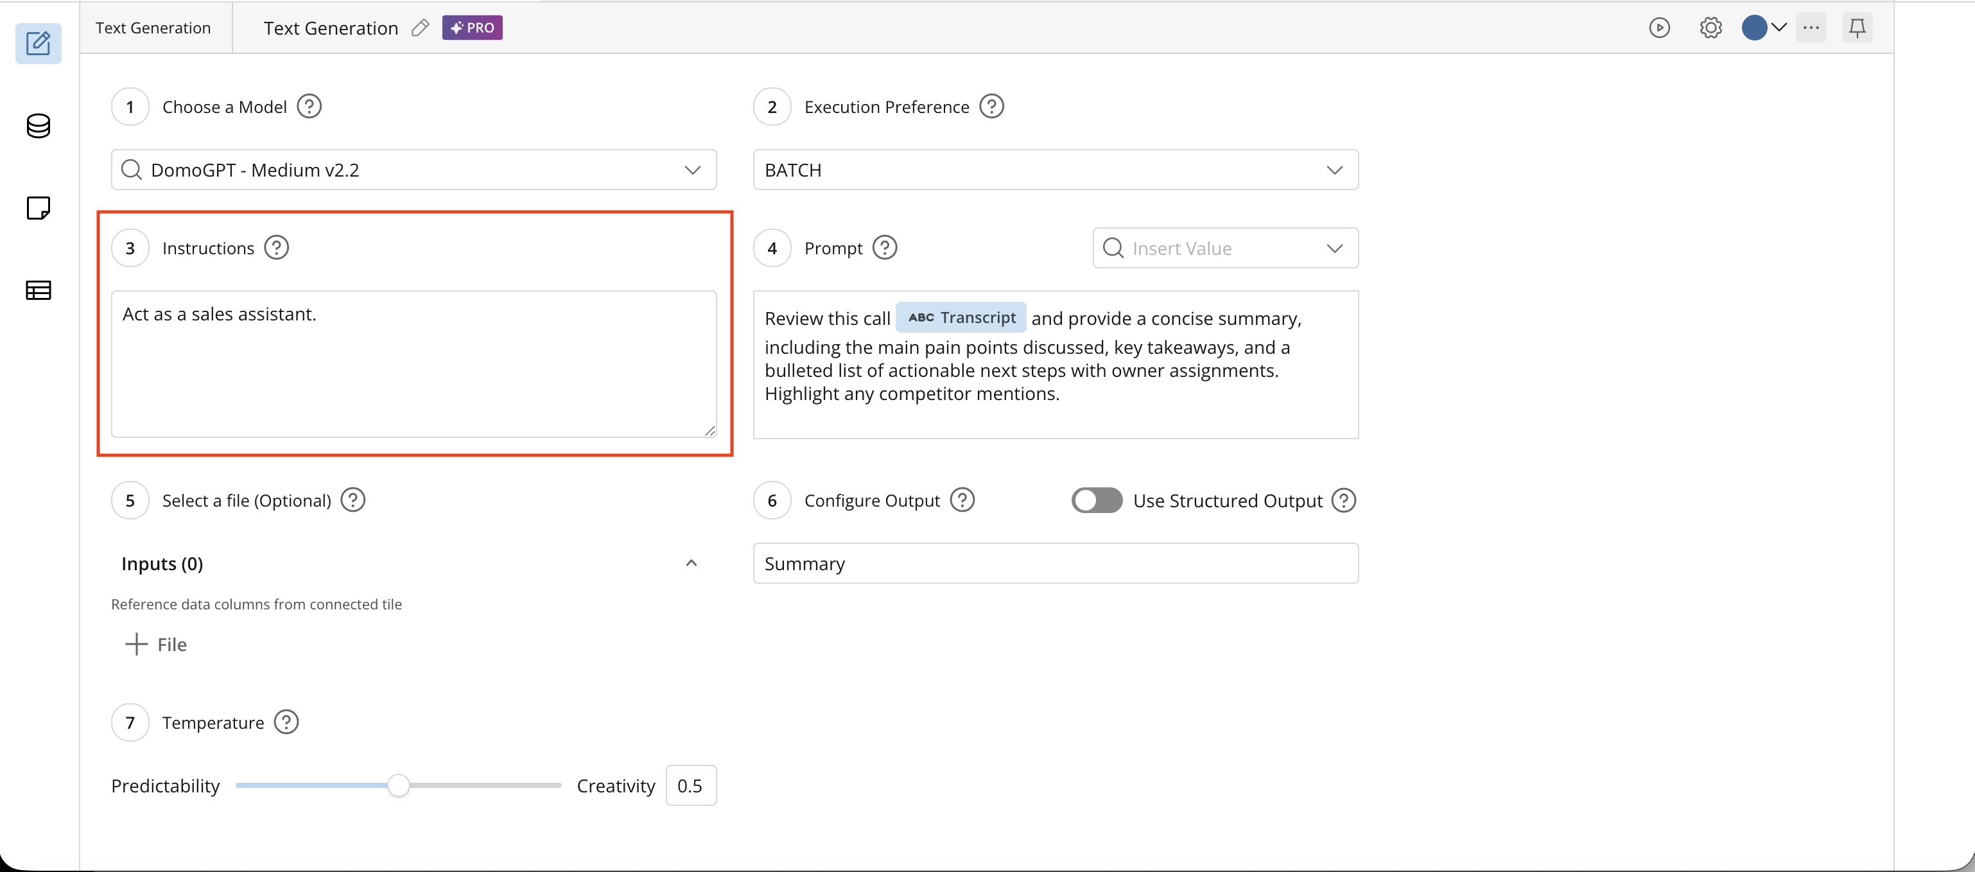The height and width of the screenshot is (872, 1975).
Task: Click the Instructions textarea resize grip
Action: 710,430
